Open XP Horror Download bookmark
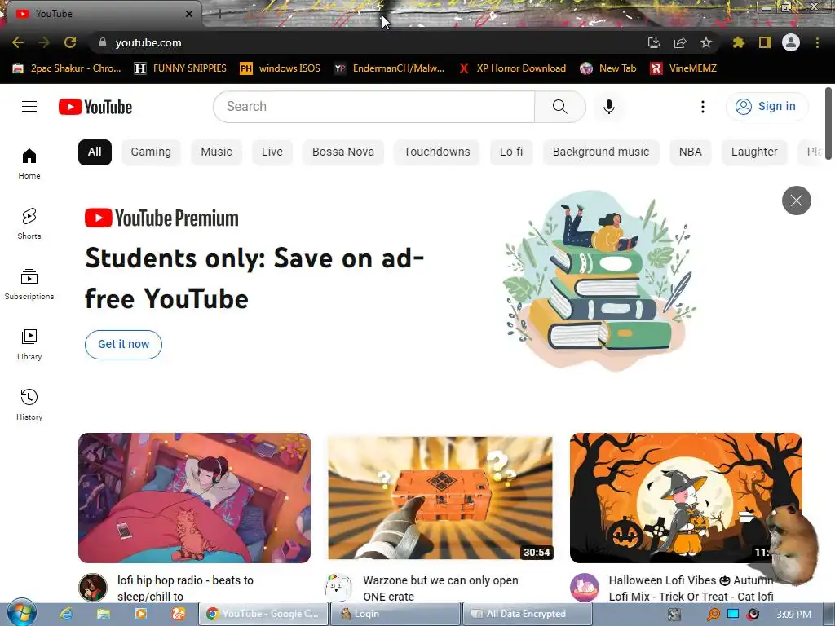The height and width of the screenshot is (626, 835). tap(512, 68)
